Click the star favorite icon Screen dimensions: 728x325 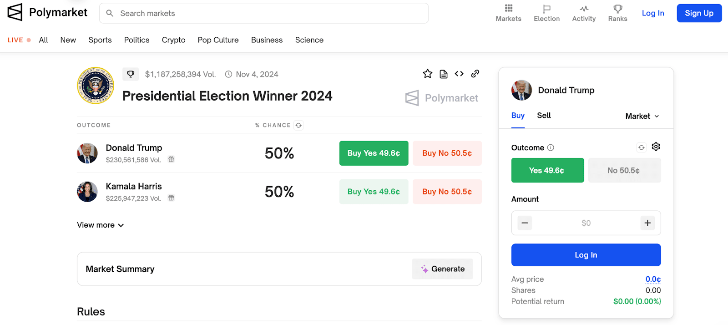point(427,74)
